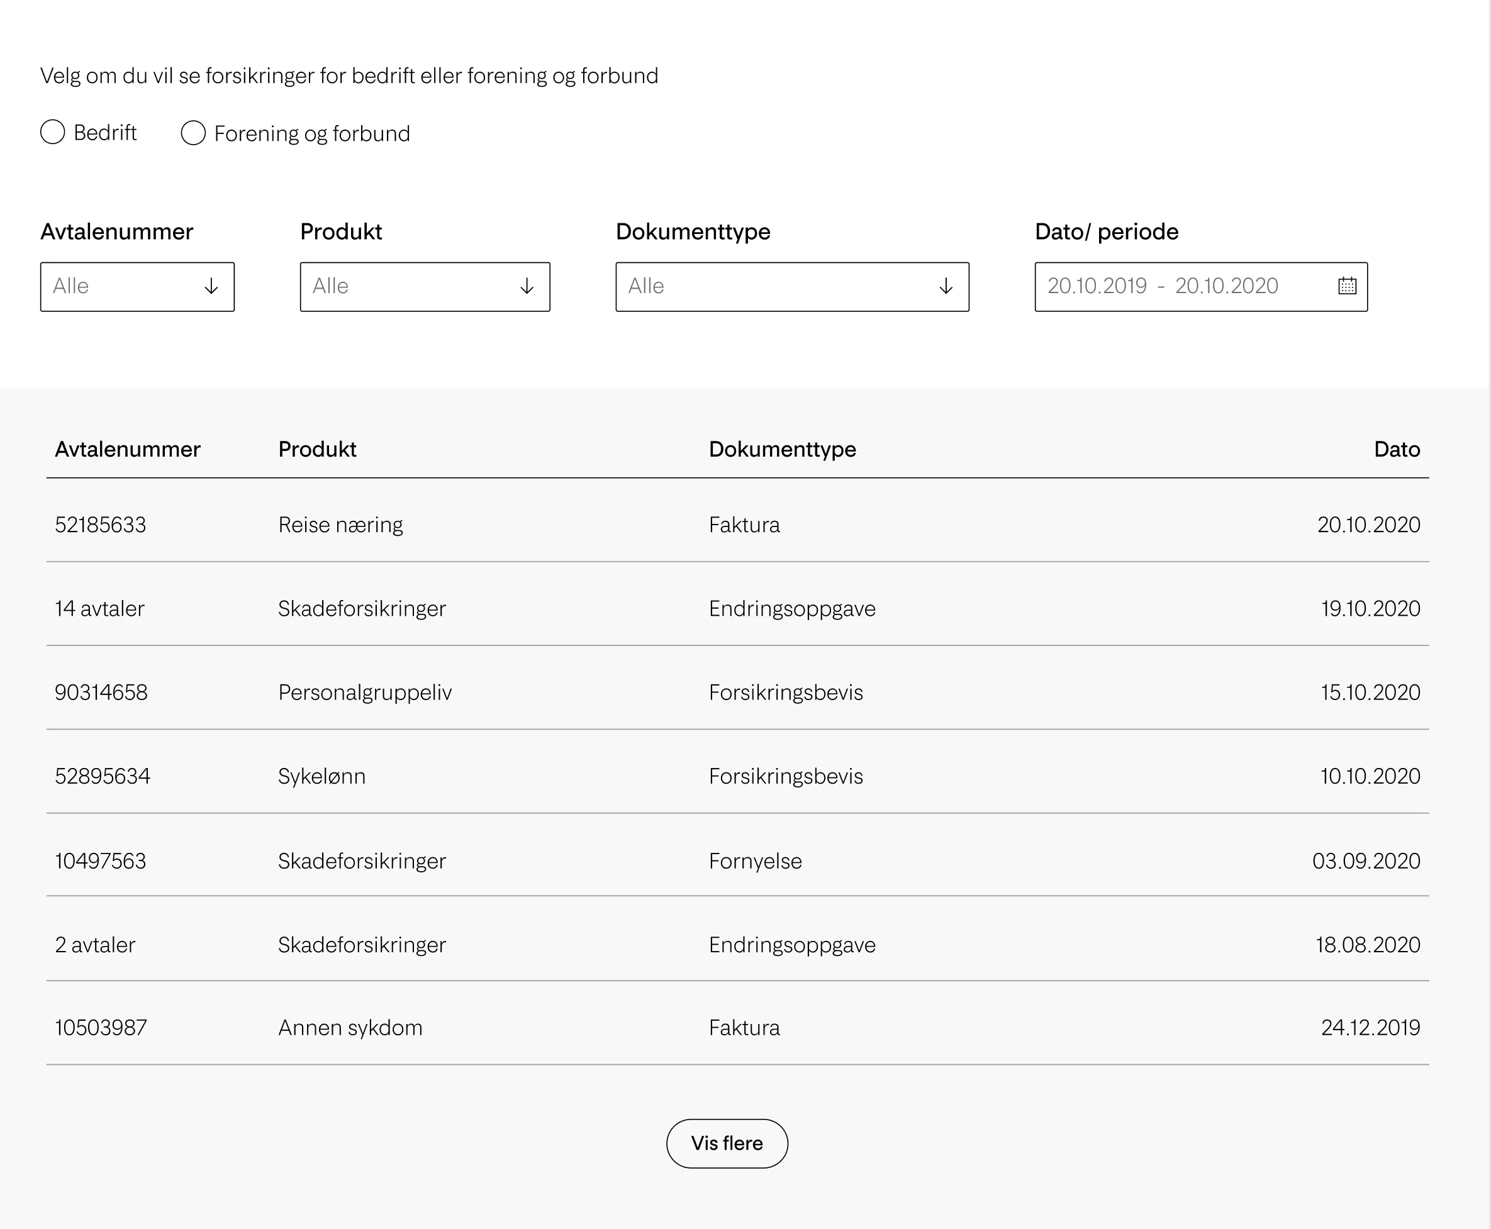Click the Vis flere button

tap(727, 1143)
